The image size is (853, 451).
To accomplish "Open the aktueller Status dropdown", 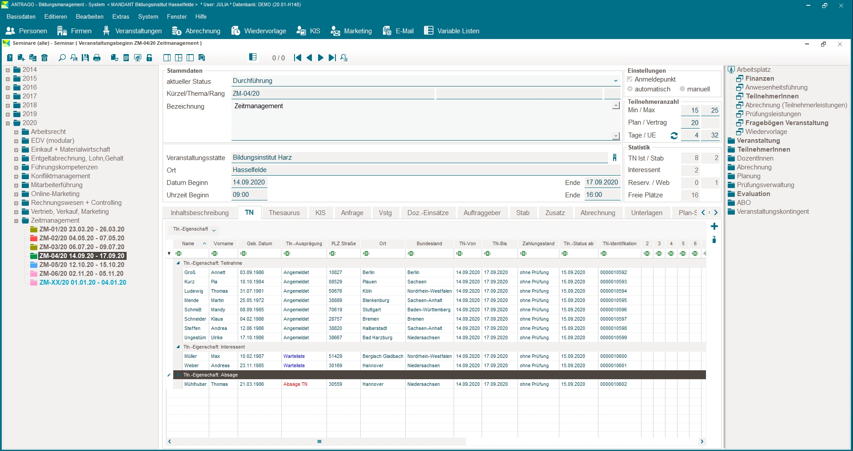I will coord(615,81).
